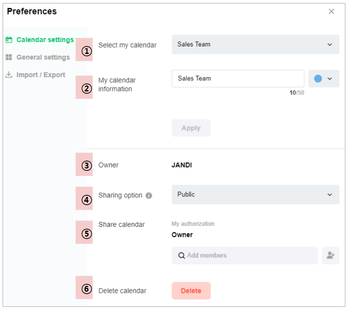The height and width of the screenshot is (311, 348).
Task: Expand the Sharing option Public dropdown
Action: click(x=255, y=194)
